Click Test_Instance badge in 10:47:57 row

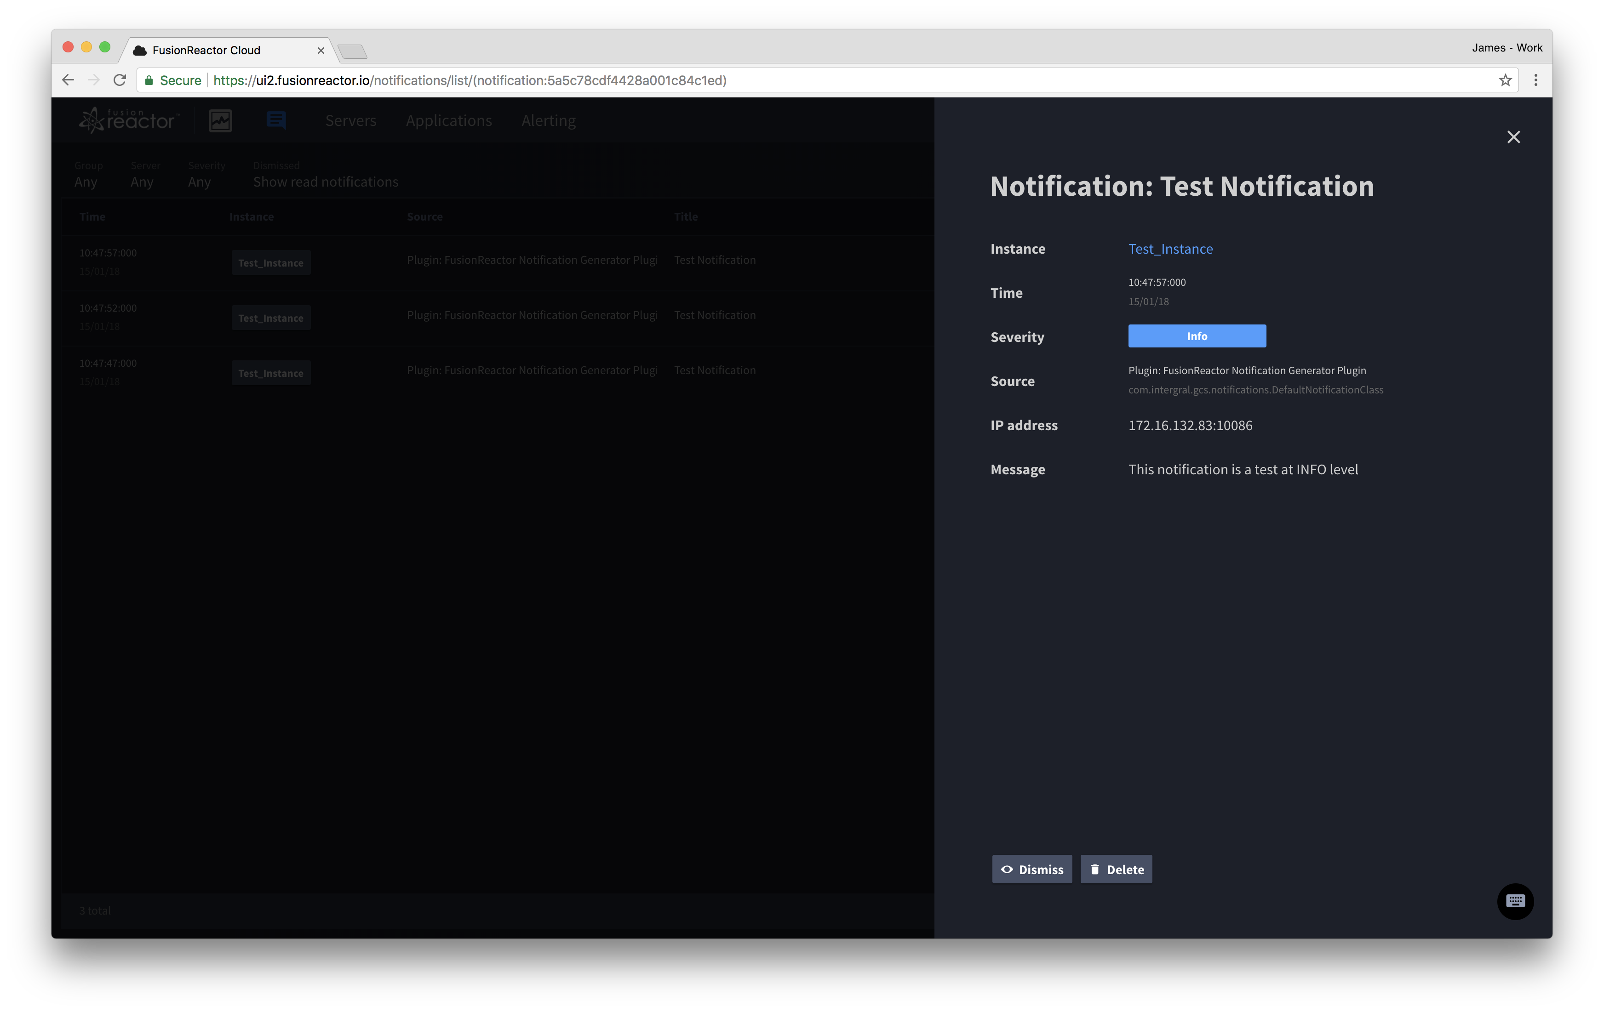[270, 263]
